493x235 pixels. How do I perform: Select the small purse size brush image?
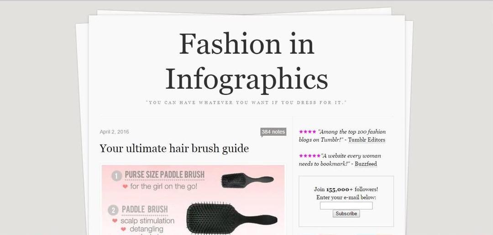point(247,181)
